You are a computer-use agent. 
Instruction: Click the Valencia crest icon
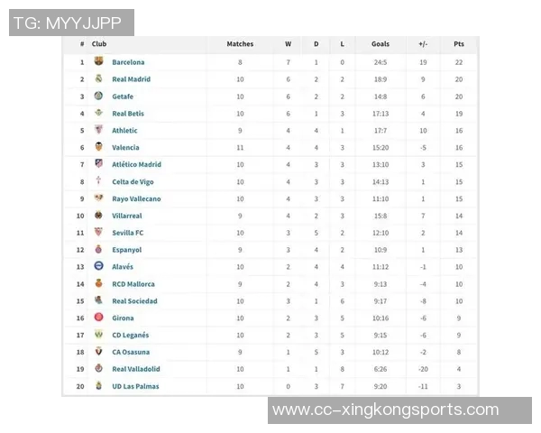[x=98, y=147]
